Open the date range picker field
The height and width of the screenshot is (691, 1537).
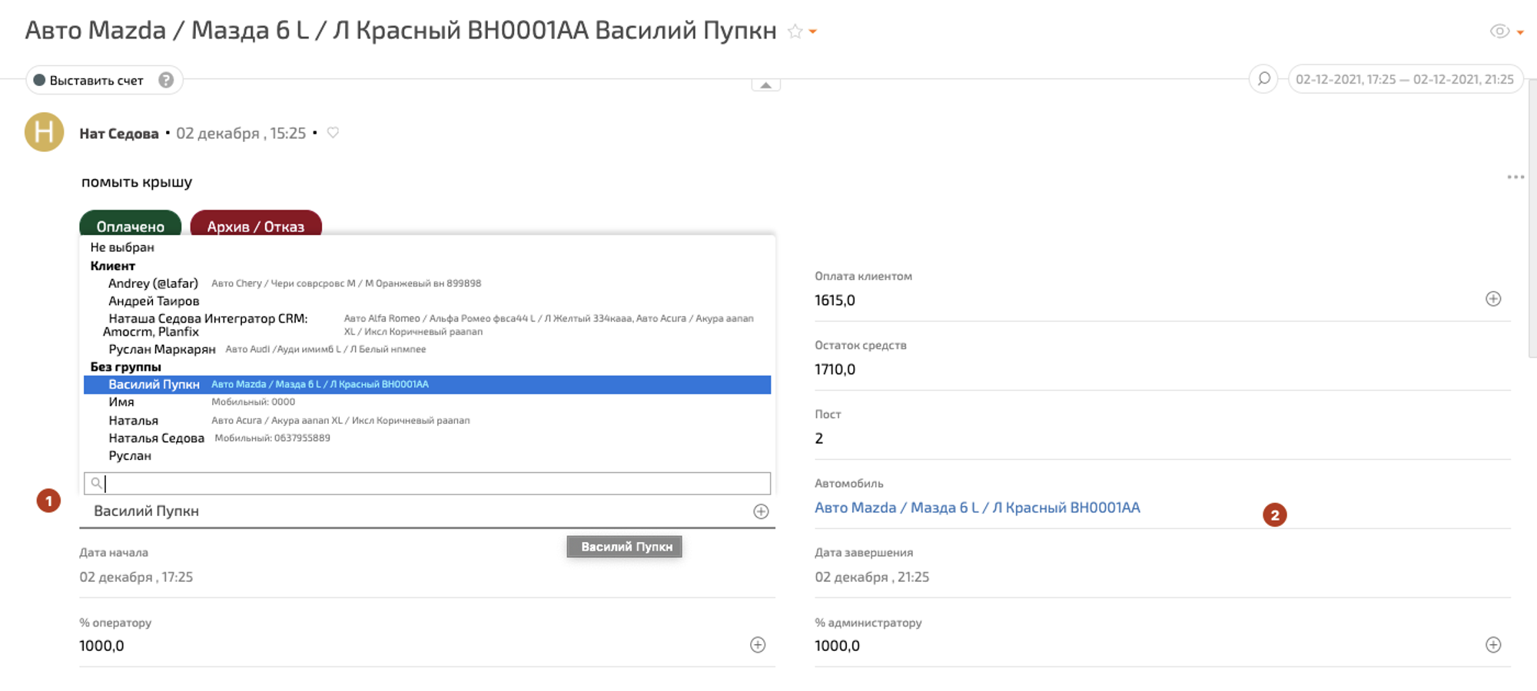pos(1404,79)
